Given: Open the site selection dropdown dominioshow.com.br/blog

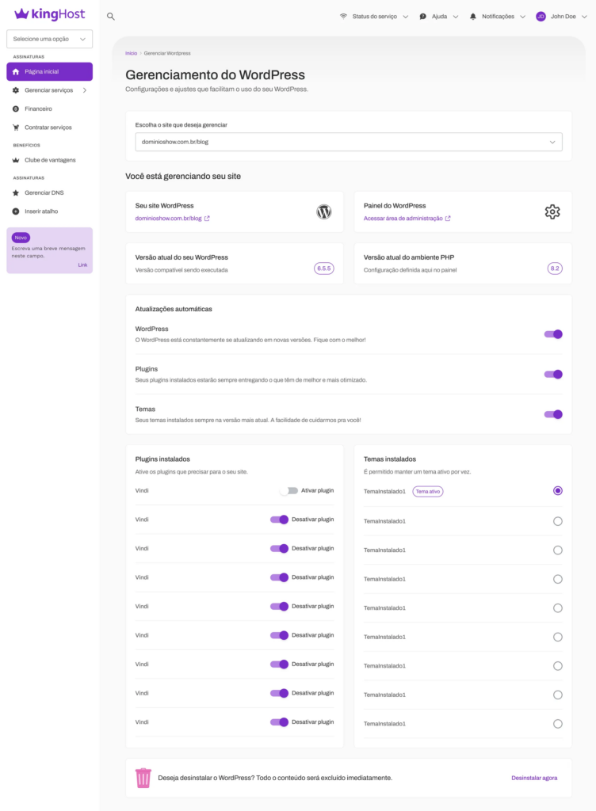Looking at the screenshot, I should click(349, 142).
